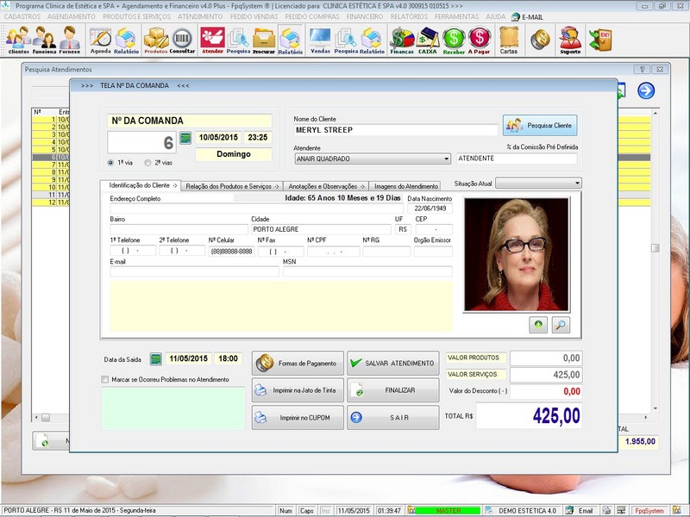Open the Cartas scroll icon
690x517 pixels.
(509, 40)
